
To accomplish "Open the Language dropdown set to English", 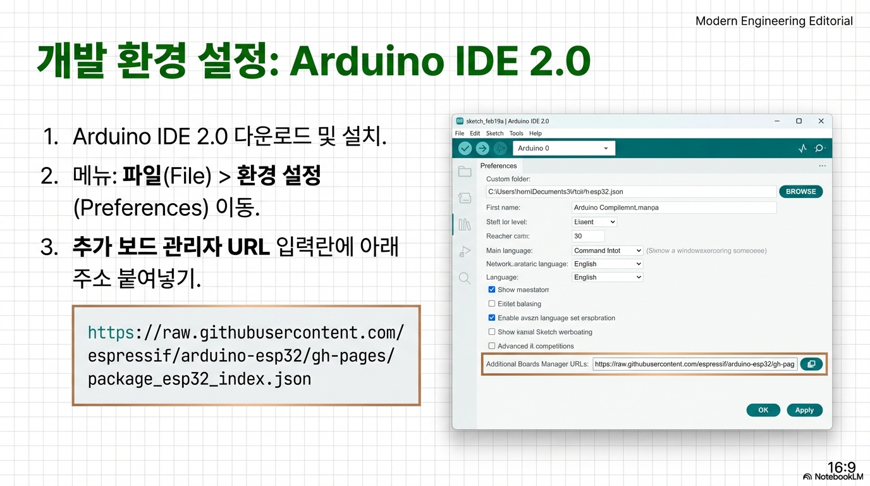I will 607,277.
